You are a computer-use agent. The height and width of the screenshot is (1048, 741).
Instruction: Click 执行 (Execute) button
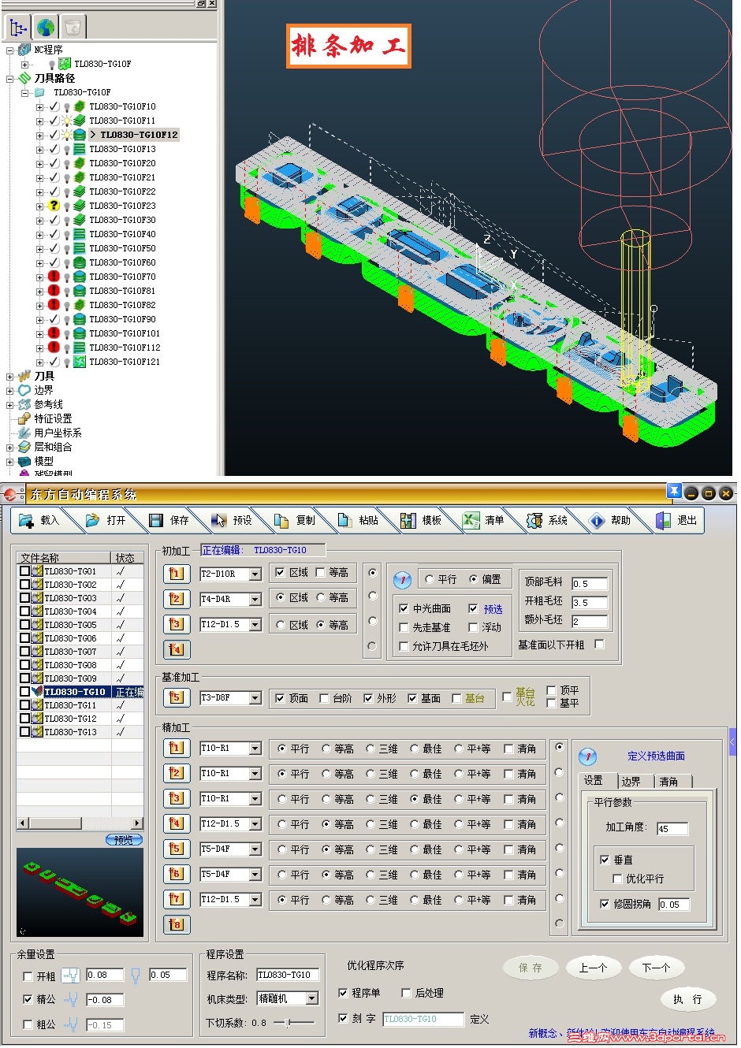[x=687, y=999]
